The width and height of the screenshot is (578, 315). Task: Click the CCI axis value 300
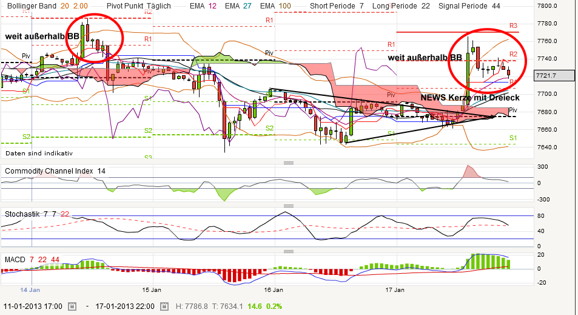coord(542,167)
